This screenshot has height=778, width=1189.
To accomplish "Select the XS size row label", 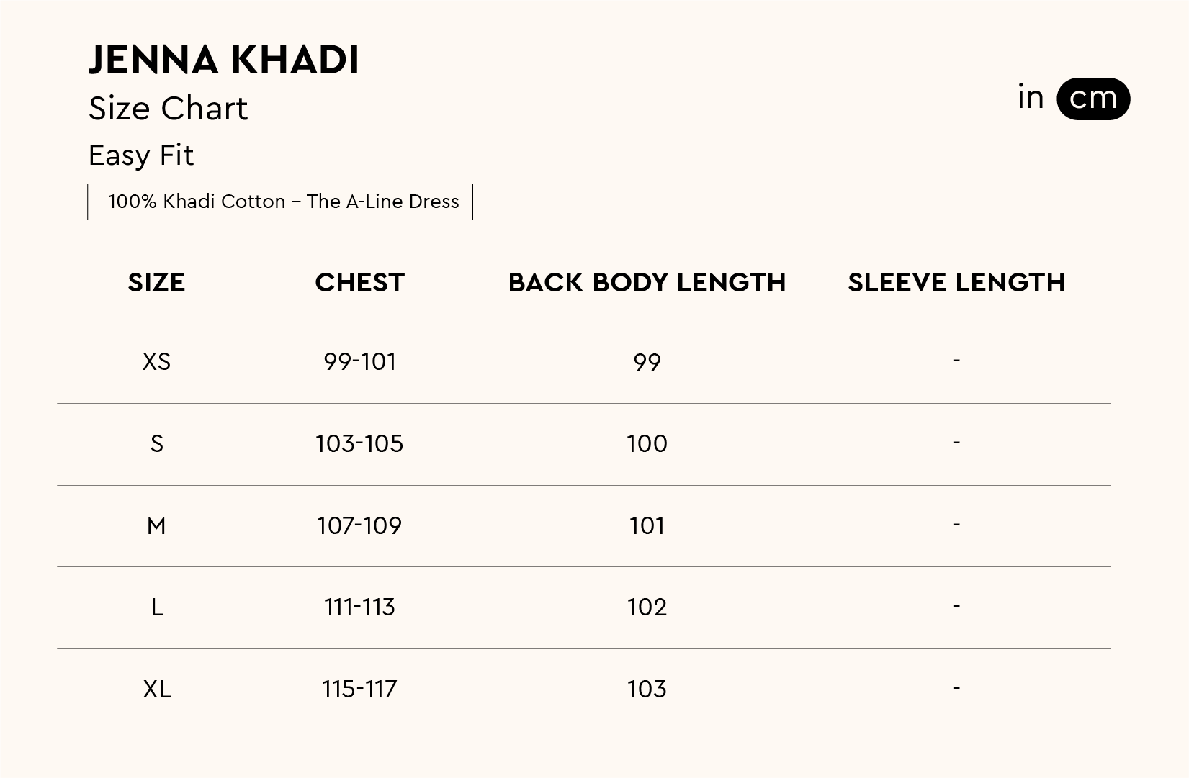I will coord(156,361).
